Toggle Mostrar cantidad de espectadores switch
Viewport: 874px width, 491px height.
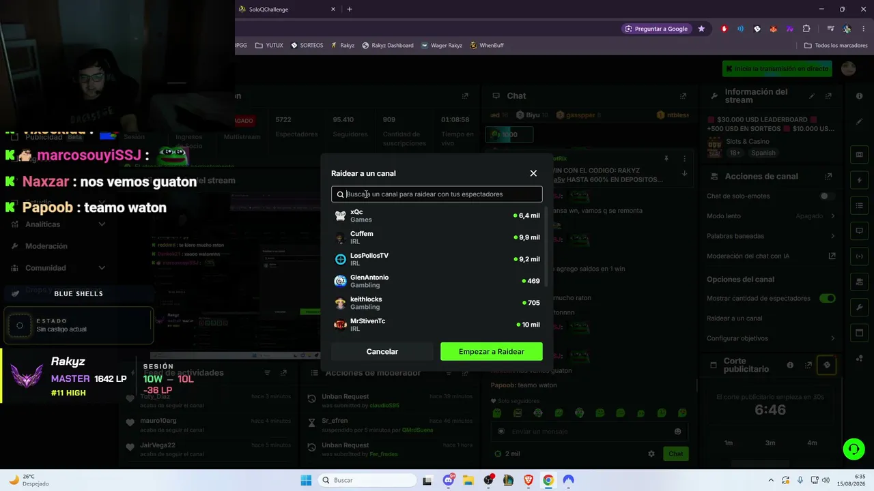828,298
